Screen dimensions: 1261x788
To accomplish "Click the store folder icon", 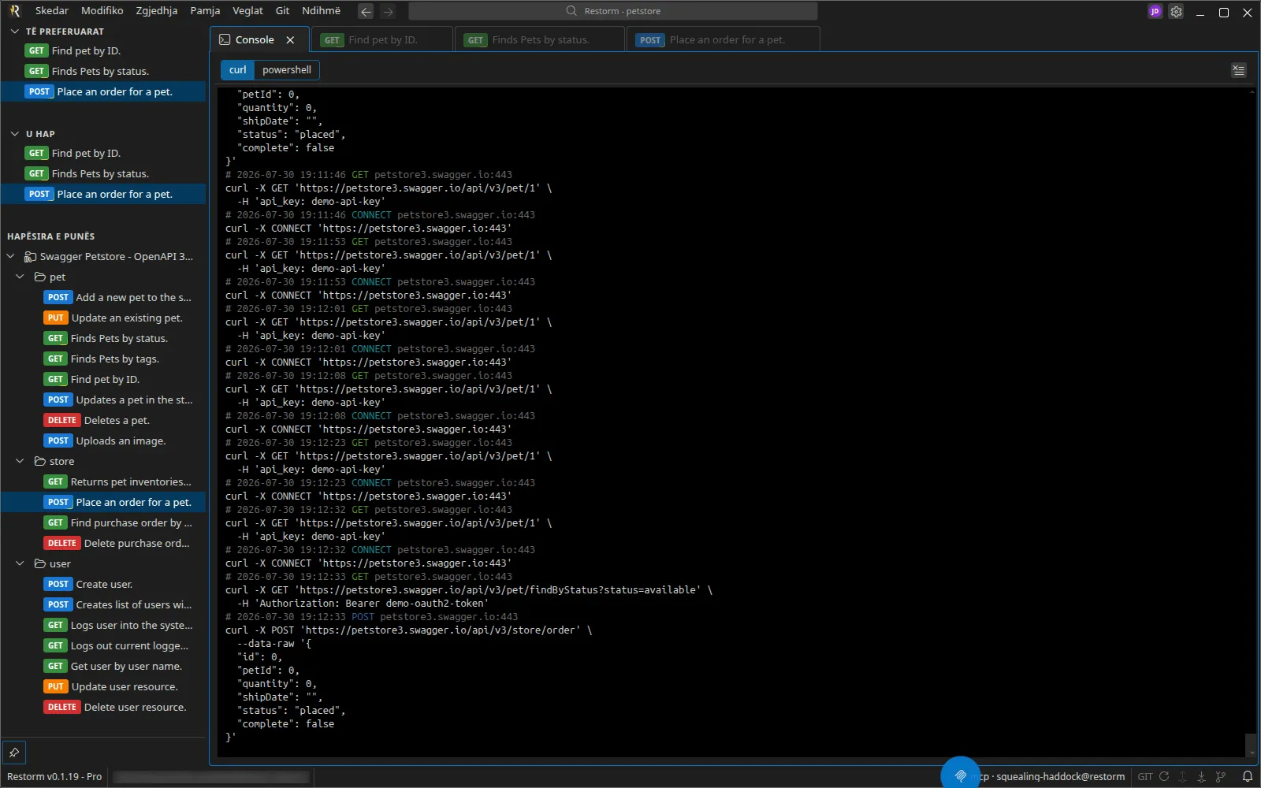I will click(x=39, y=461).
